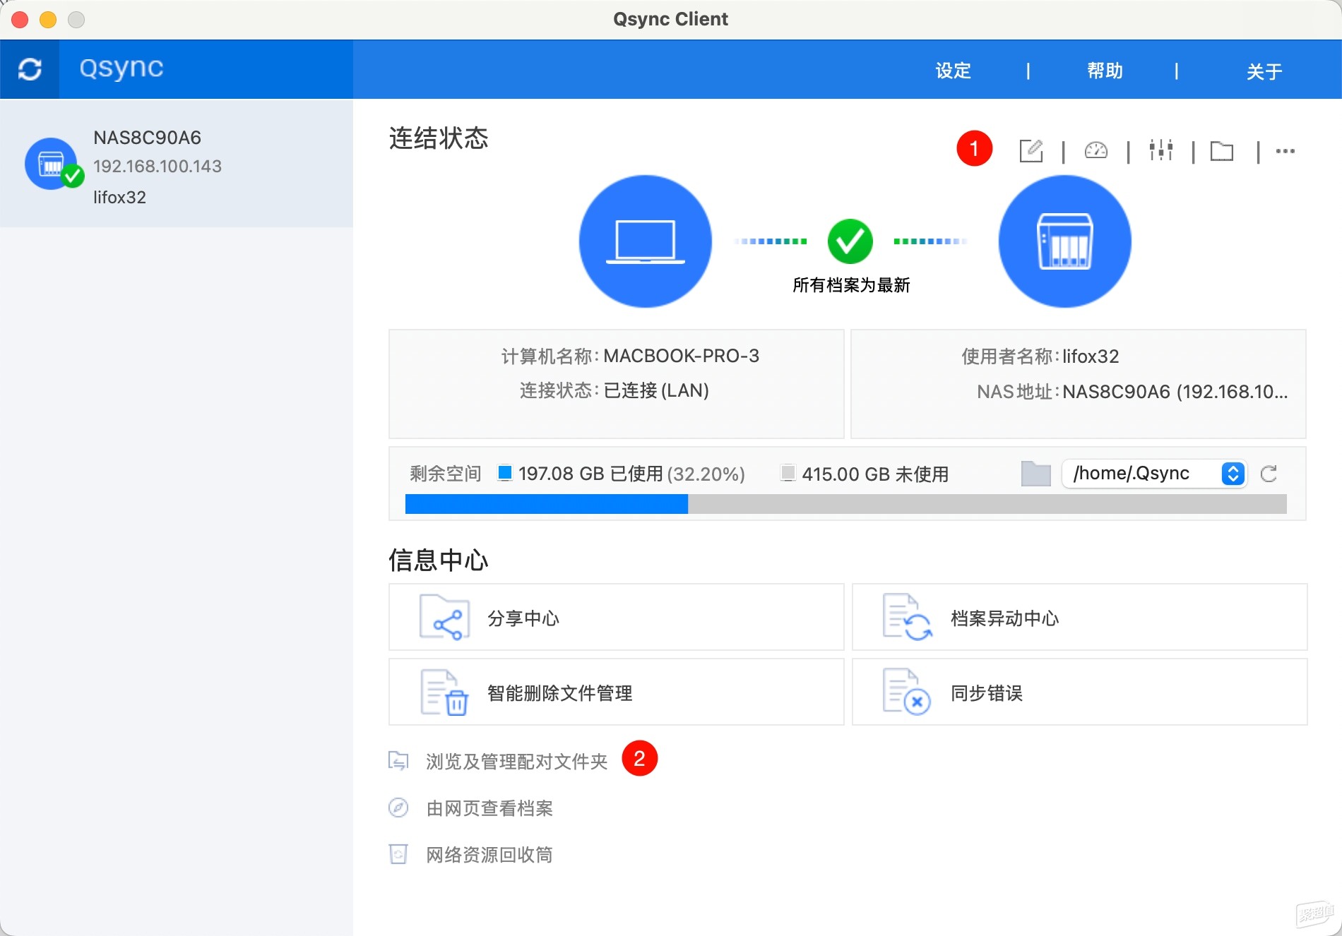Click the blue used-space storage bar

547,504
